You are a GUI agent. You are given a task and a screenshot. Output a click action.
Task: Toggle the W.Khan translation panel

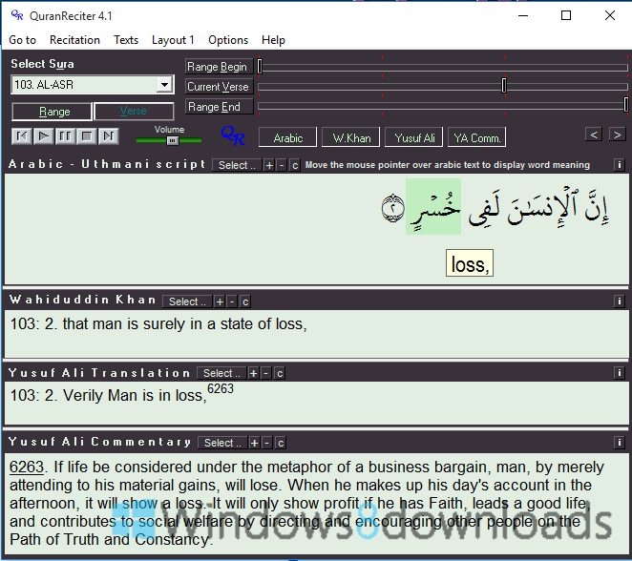coord(351,137)
